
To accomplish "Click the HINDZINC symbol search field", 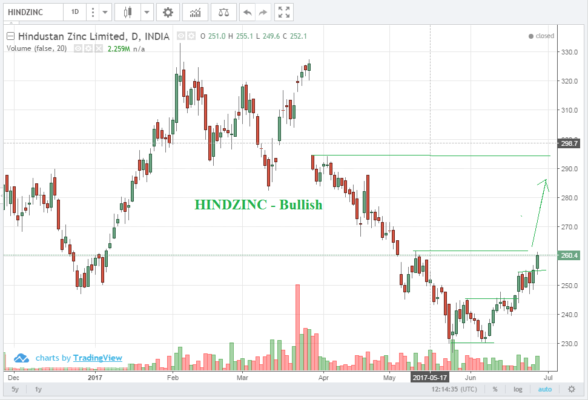I will (x=33, y=12).
